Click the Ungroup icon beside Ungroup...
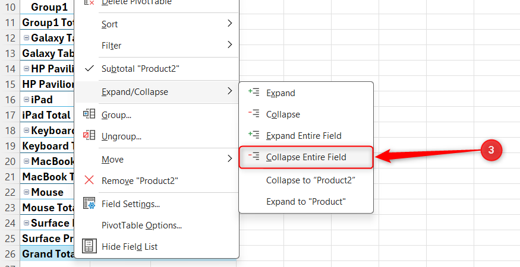The width and height of the screenshot is (520, 267). tap(89, 135)
